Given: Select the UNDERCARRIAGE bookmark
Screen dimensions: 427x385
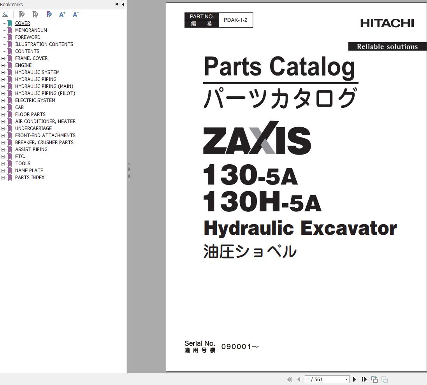Looking at the screenshot, I should pos(33,128).
